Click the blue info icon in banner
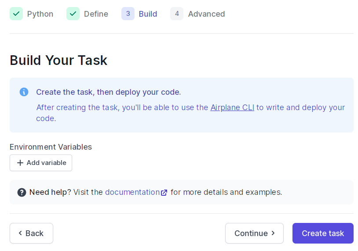358x251 pixels. 24,92
